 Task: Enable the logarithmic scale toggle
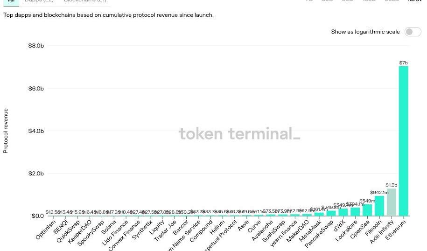pyautogui.click(x=413, y=32)
